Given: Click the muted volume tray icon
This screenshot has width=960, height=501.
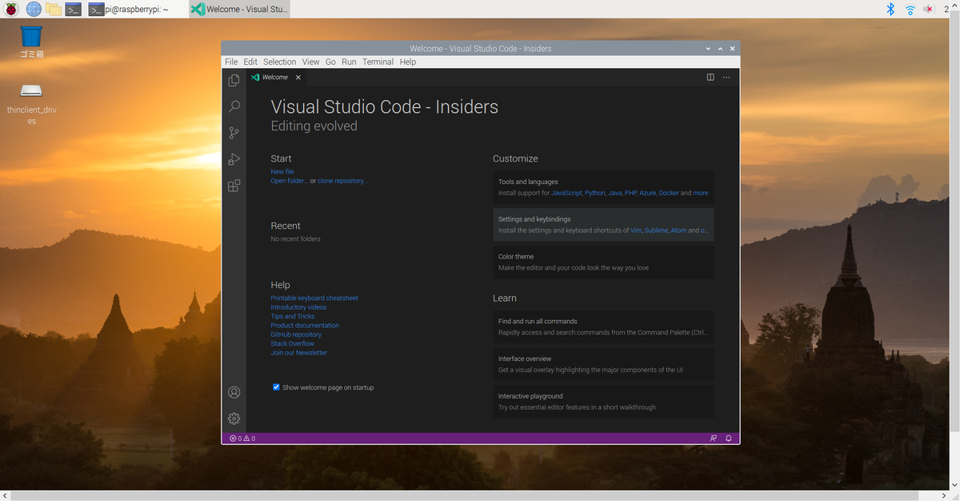Looking at the screenshot, I should coord(929,9).
